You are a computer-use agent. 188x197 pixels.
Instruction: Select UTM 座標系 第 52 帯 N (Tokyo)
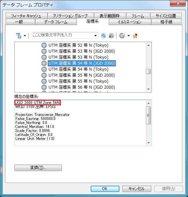pyautogui.click(x=78, y=45)
